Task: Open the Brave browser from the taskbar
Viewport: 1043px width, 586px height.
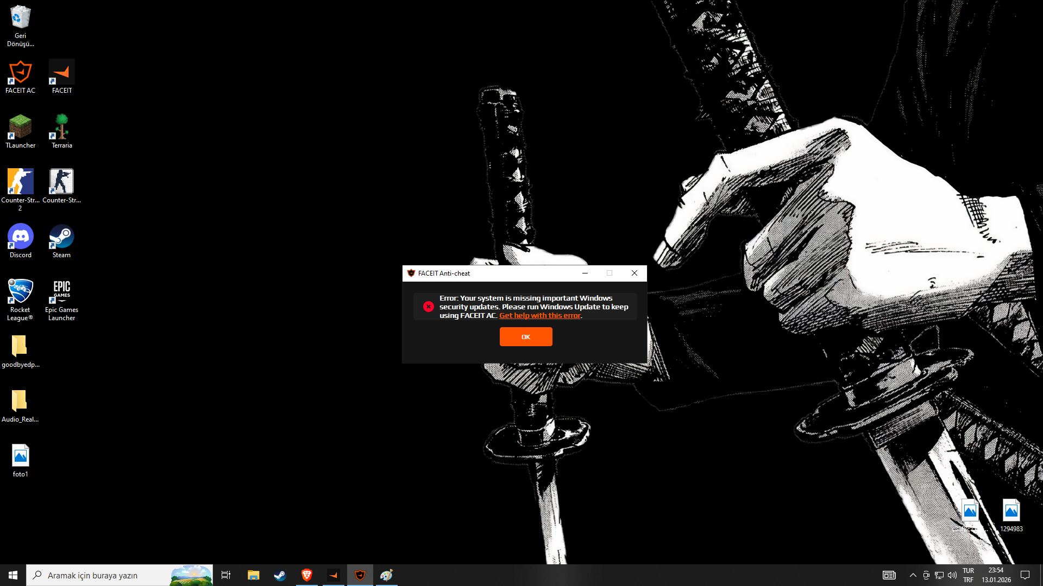Action: 306,575
